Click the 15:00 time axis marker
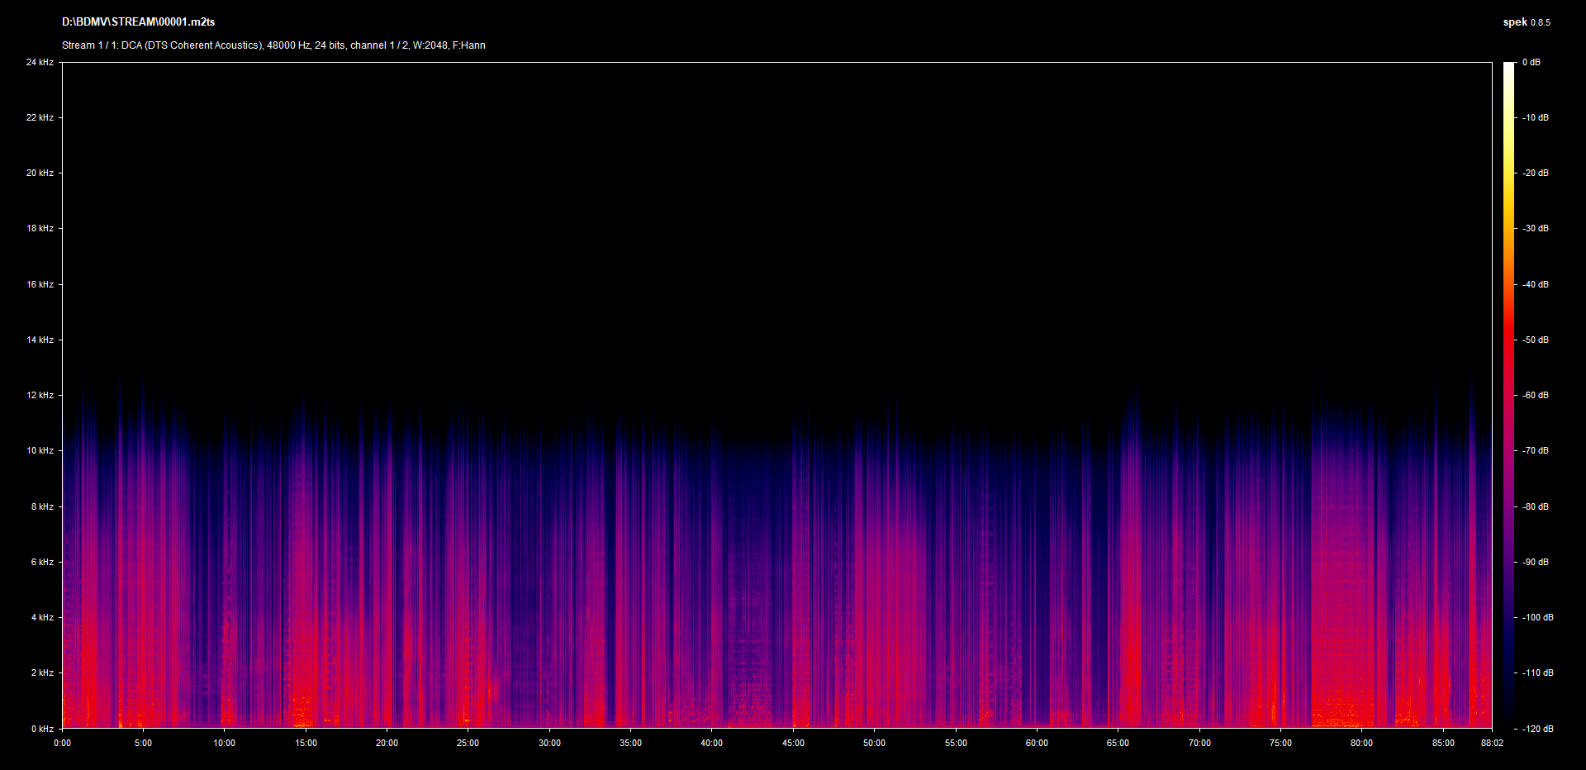Viewport: 1586px width, 770px height. [x=306, y=744]
